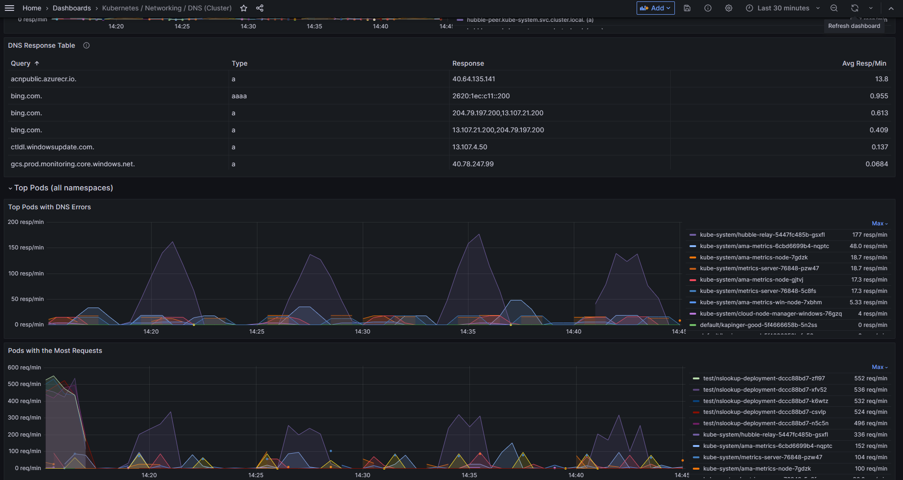Show DNS Response Table info tooltip

pos(86,45)
